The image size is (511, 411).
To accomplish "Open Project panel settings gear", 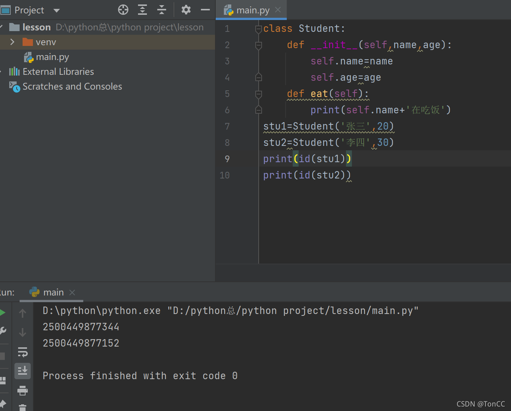I will pos(186,10).
